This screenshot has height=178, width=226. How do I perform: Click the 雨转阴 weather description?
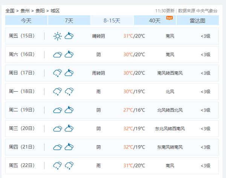click(99, 73)
